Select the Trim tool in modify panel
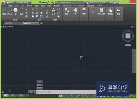The height and width of the screenshot is (99, 137). [41, 9]
